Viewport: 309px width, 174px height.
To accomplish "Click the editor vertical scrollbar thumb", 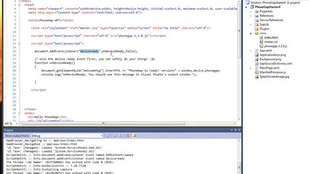I will tap(239, 30).
